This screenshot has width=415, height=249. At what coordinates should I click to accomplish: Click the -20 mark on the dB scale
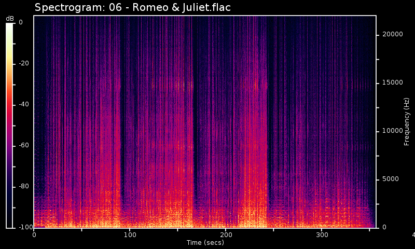tap(24, 63)
